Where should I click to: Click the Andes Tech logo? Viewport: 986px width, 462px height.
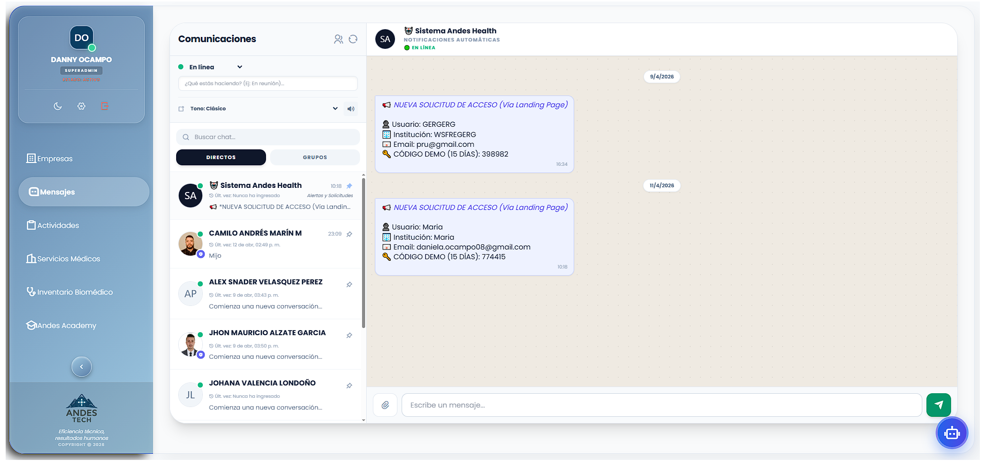(x=81, y=409)
